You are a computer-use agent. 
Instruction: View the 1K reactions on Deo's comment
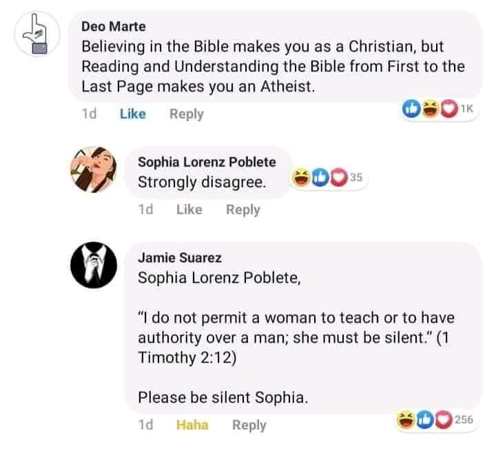tap(466, 108)
